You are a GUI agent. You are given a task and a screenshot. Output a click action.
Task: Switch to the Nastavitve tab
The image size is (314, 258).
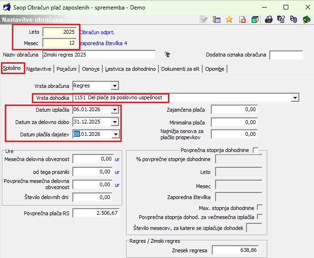click(x=39, y=69)
